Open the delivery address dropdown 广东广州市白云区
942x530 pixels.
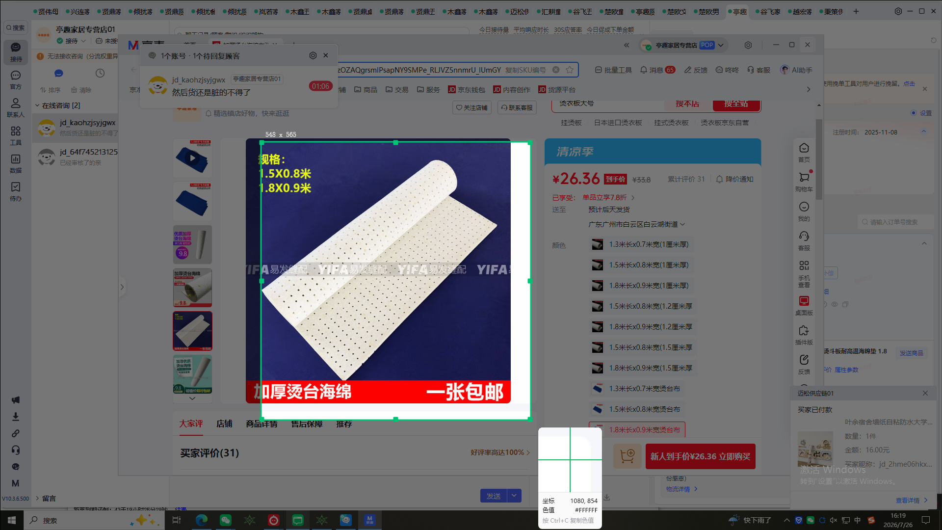coord(636,224)
